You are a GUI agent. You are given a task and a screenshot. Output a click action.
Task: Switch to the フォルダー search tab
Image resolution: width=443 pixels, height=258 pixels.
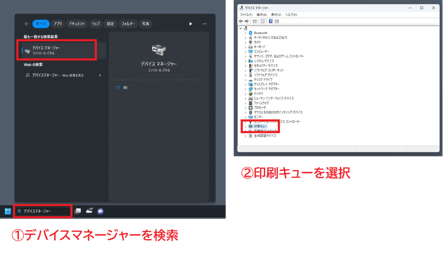[x=128, y=24]
